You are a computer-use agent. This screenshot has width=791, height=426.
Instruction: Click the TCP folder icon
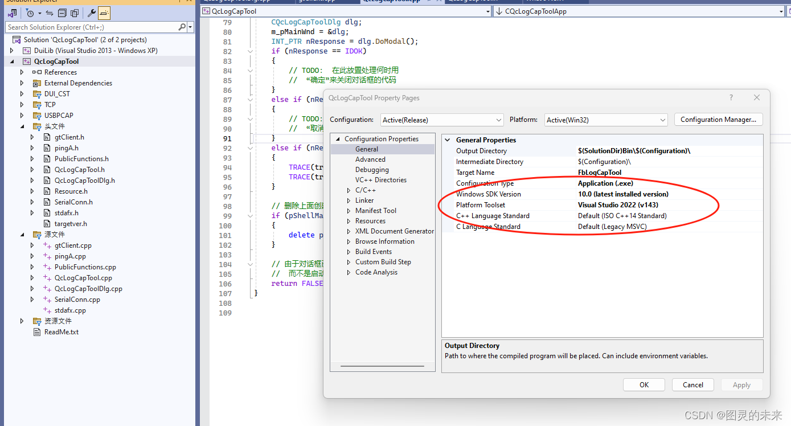tap(37, 105)
